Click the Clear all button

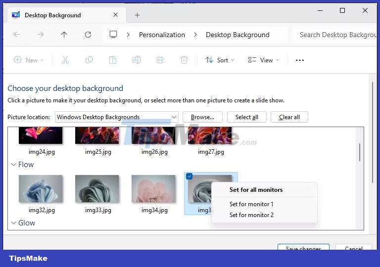tap(289, 117)
